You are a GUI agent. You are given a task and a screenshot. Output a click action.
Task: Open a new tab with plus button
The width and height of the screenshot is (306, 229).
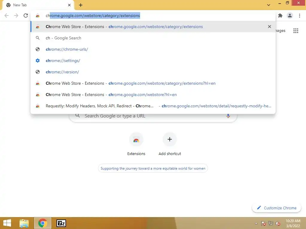(81, 5)
